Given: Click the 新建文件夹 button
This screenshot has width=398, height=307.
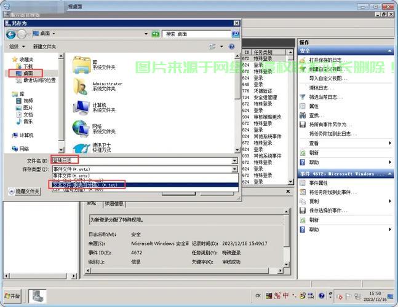Looking at the screenshot, I should [45, 47].
